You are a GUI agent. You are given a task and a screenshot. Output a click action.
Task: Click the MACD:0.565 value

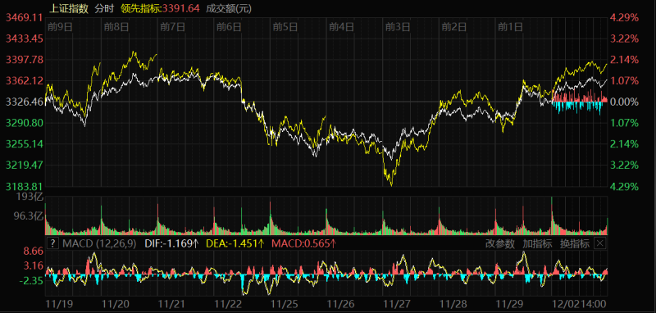click(x=304, y=244)
